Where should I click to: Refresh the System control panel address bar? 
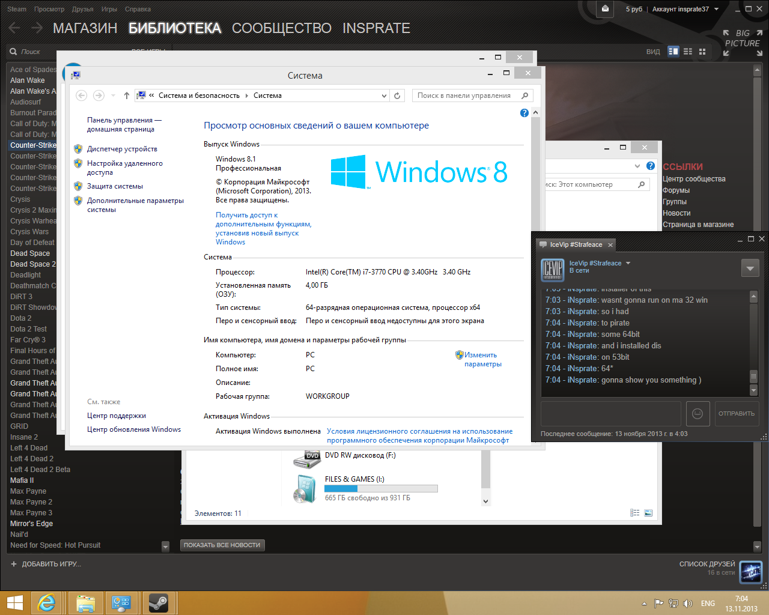pyautogui.click(x=397, y=95)
